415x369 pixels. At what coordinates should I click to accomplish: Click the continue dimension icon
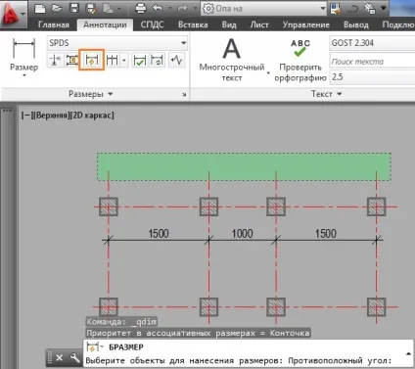pyautogui.click(x=112, y=60)
